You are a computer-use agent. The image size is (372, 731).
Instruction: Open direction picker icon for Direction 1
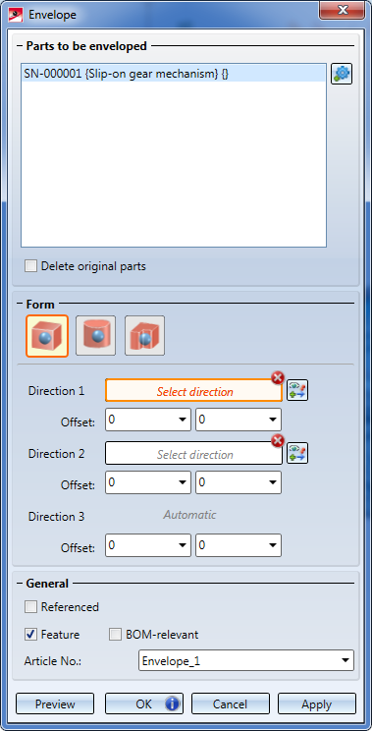tap(297, 391)
